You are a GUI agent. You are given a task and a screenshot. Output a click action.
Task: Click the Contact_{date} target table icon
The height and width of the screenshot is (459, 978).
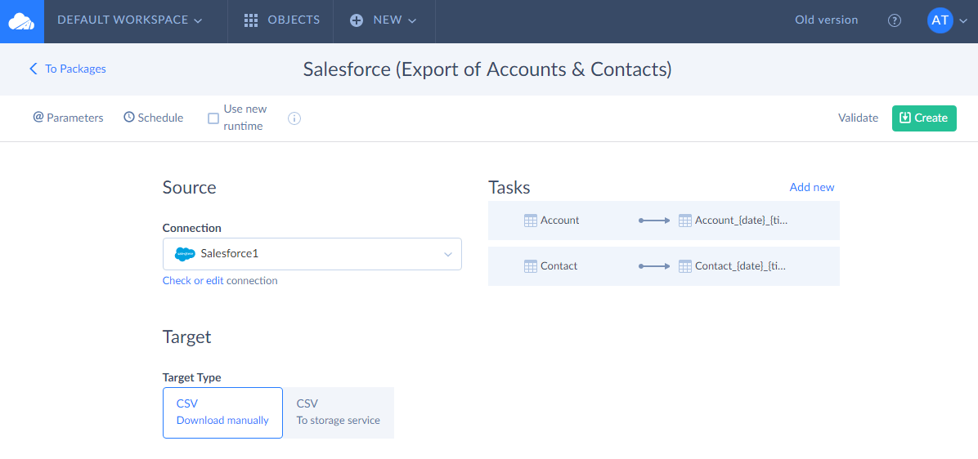(685, 266)
